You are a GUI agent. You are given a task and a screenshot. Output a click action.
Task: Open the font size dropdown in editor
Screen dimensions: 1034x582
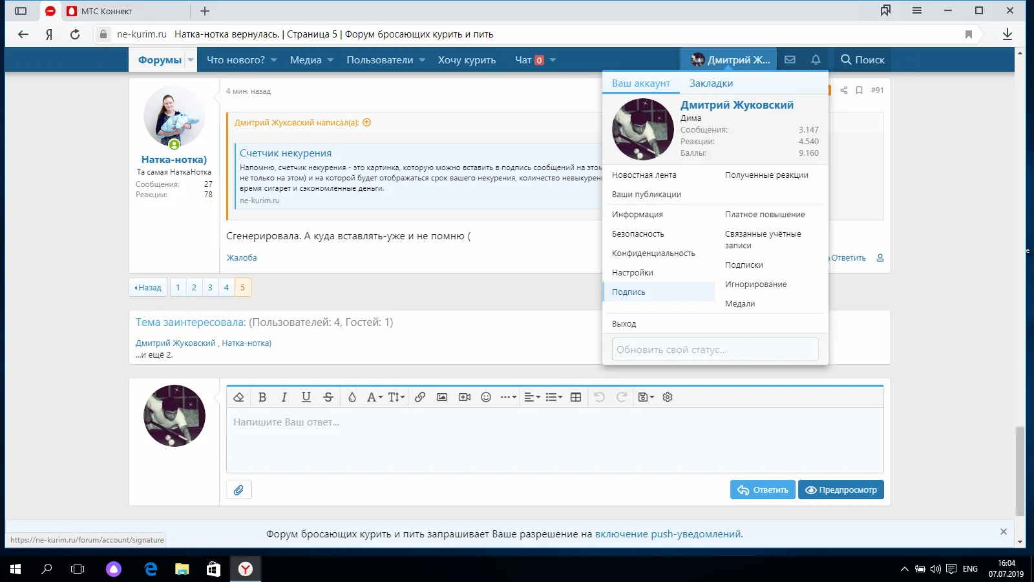(396, 397)
